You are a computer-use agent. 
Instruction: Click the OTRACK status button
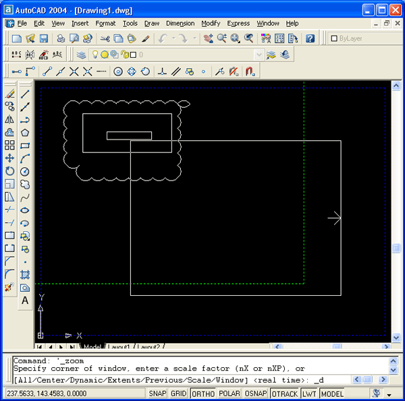(x=285, y=394)
